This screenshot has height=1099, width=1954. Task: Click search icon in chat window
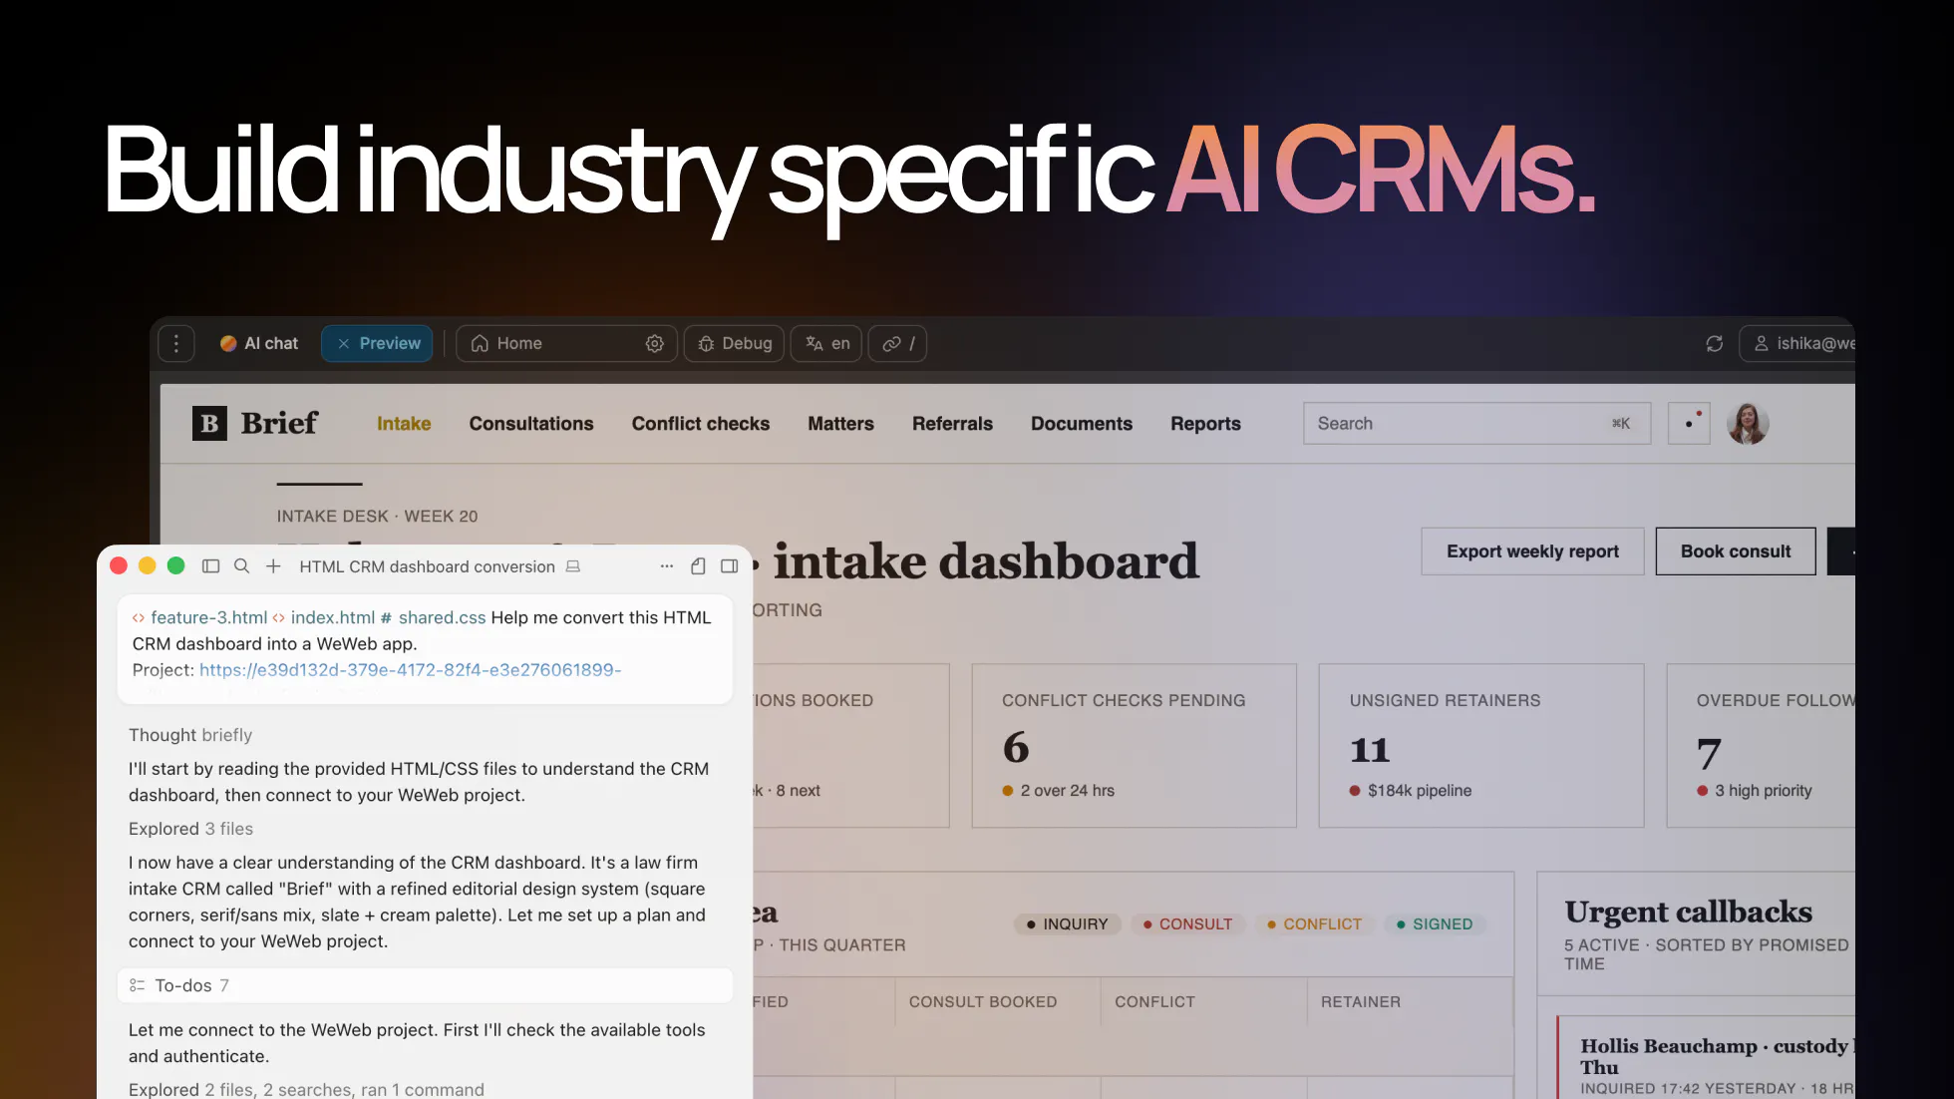click(x=241, y=565)
